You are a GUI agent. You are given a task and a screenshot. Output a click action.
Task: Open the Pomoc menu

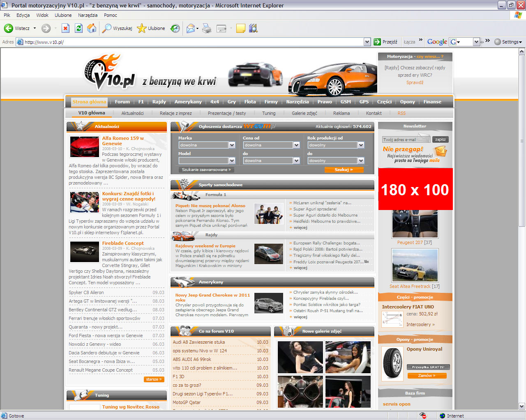111,15
